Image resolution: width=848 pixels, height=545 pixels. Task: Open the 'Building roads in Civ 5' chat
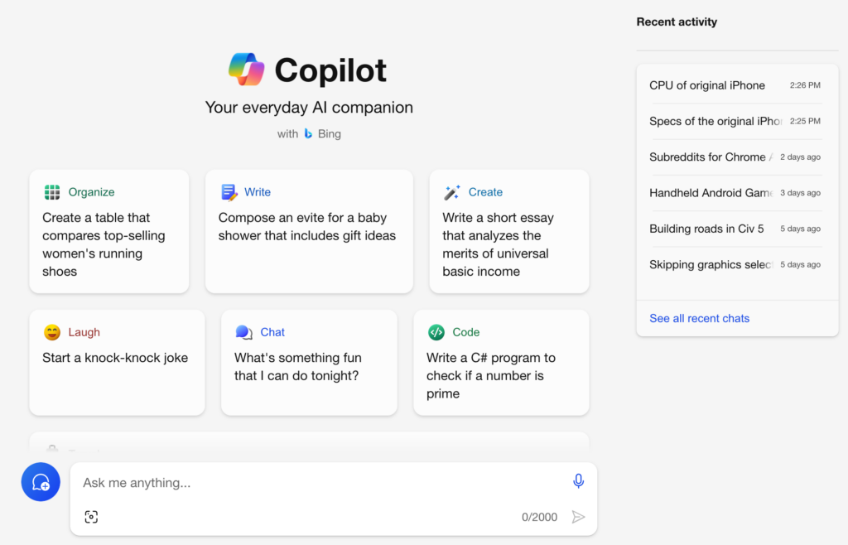[708, 229]
